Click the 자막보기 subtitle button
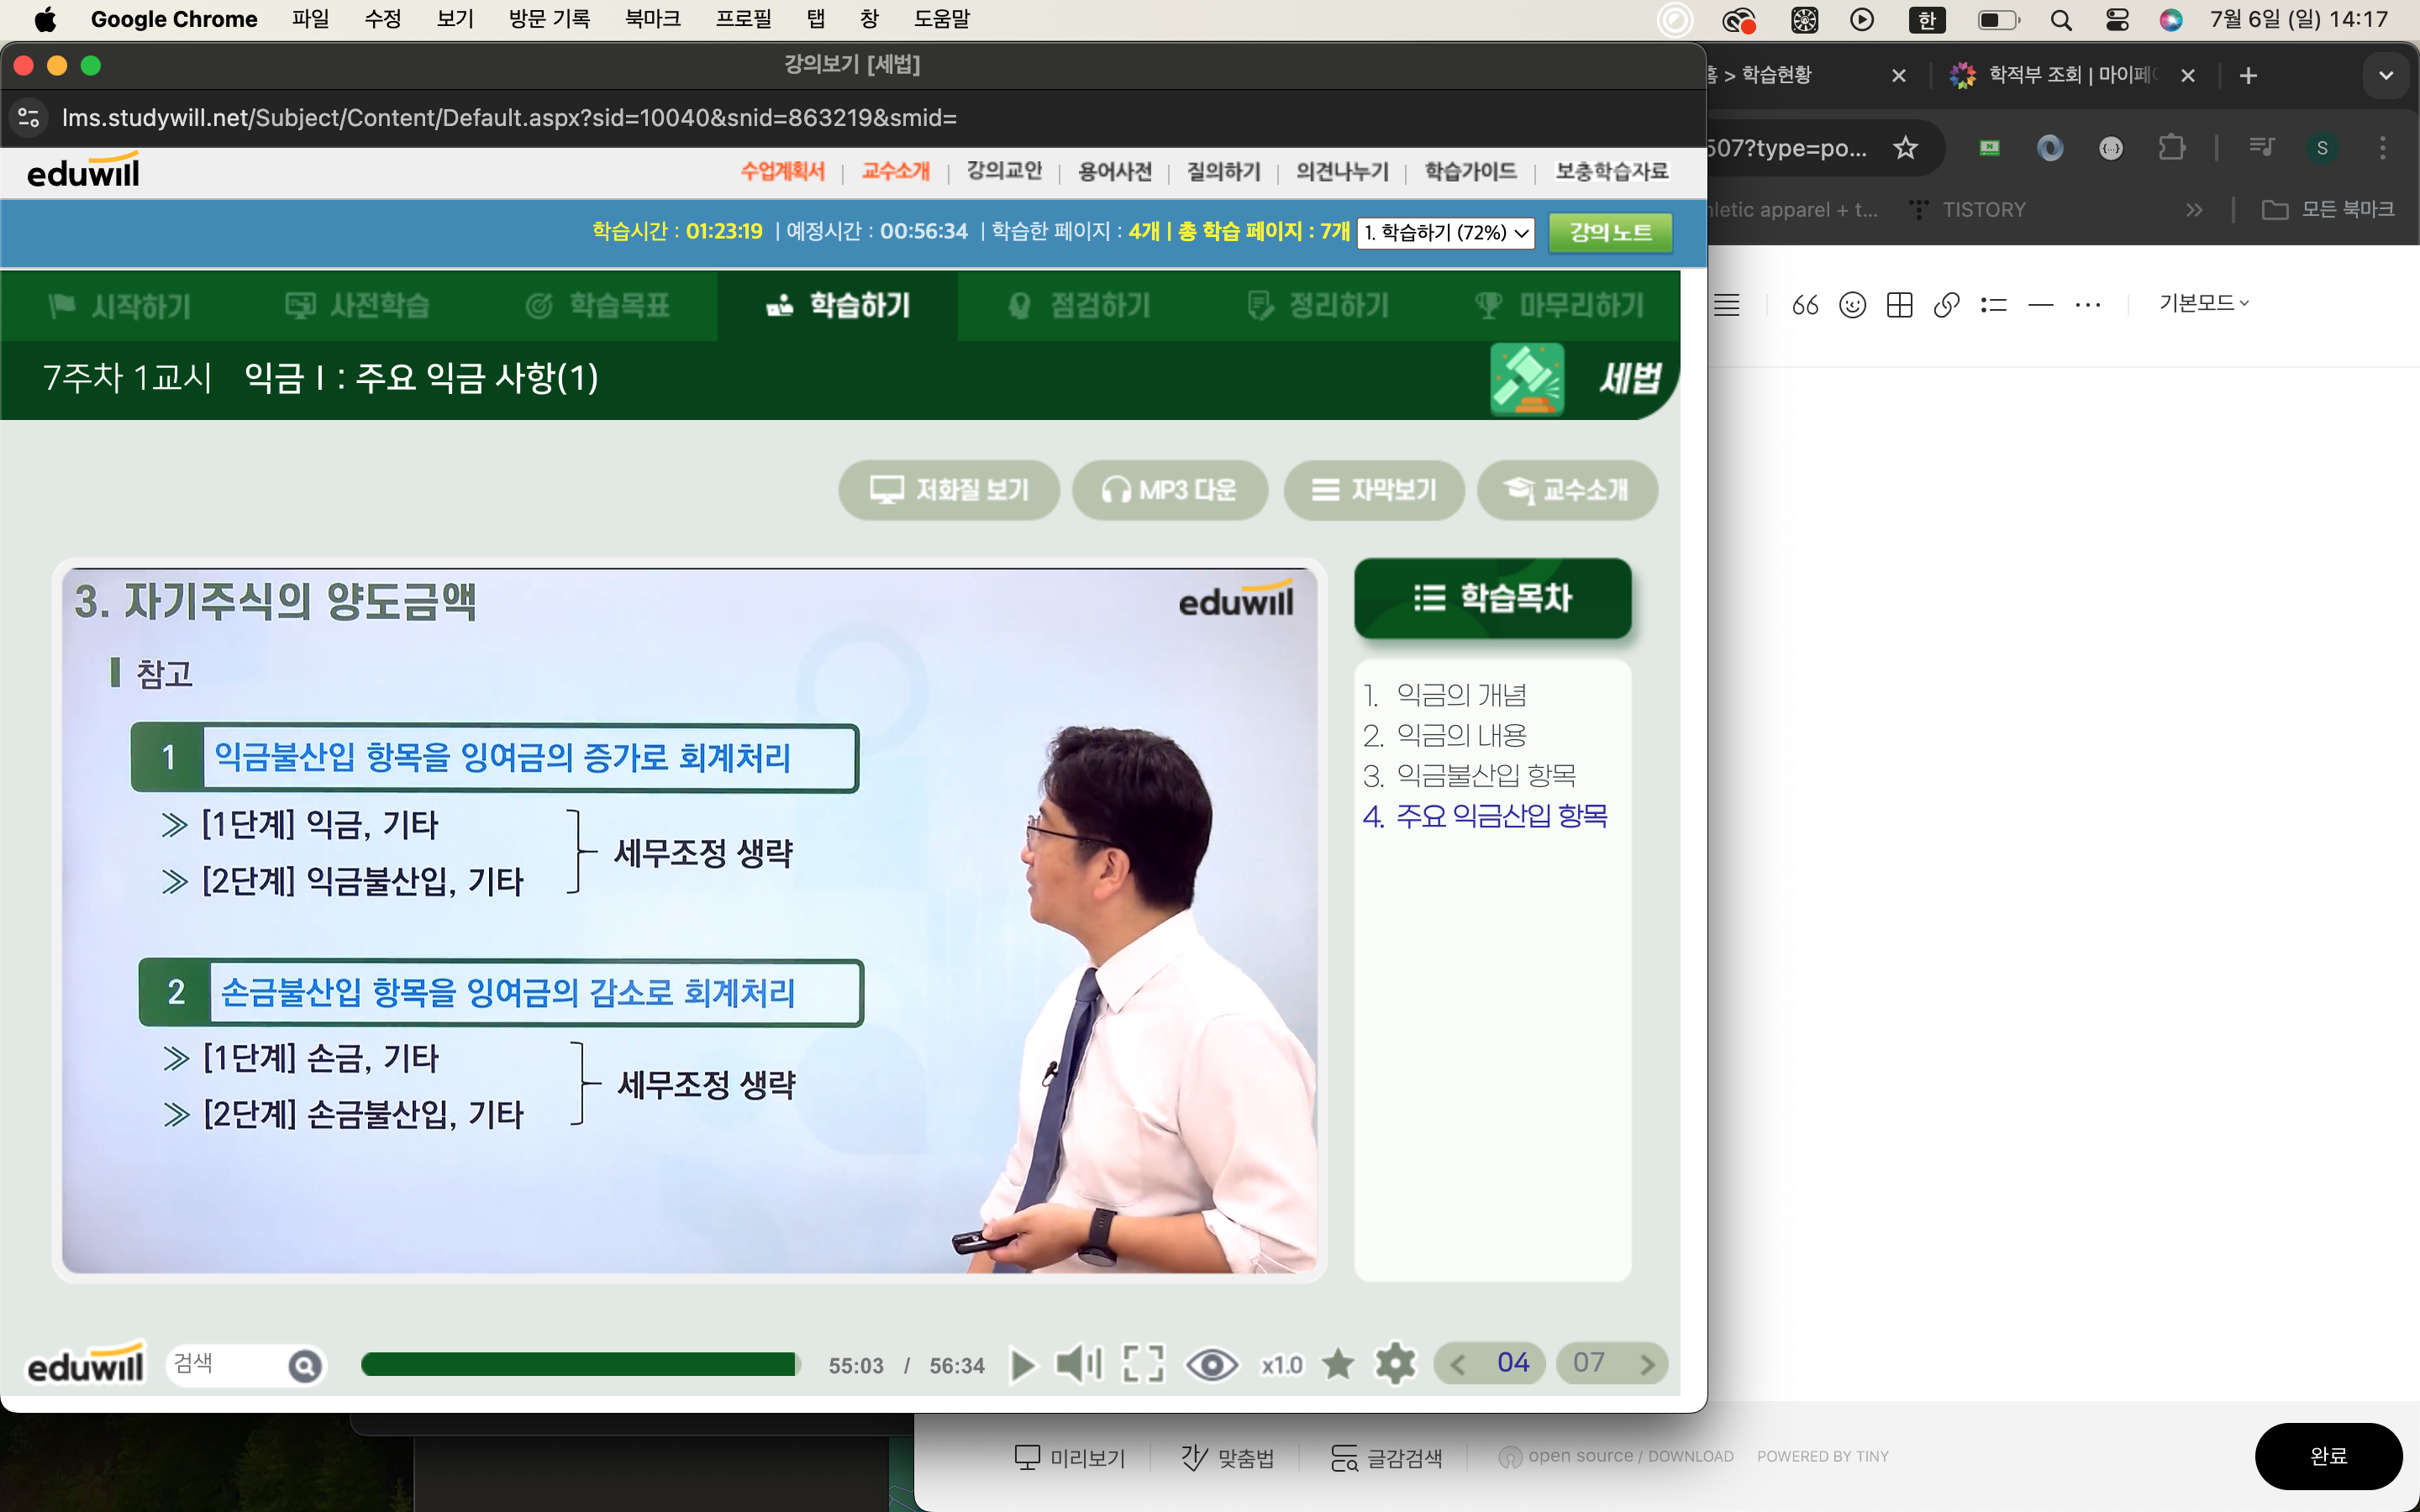The height and width of the screenshot is (1512, 2420). coord(1374,490)
